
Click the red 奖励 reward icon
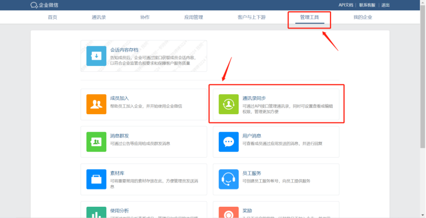click(228, 212)
